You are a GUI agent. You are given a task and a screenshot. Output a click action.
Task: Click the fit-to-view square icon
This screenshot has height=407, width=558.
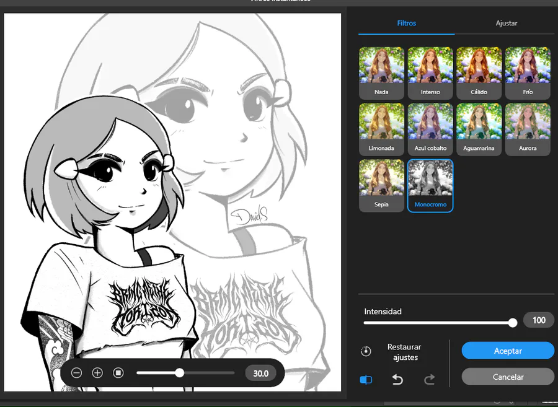(x=118, y=372)
